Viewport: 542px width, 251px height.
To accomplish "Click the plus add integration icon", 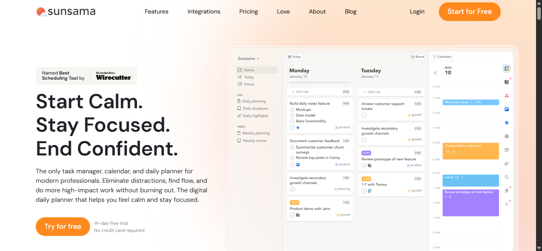I will 507,204.
